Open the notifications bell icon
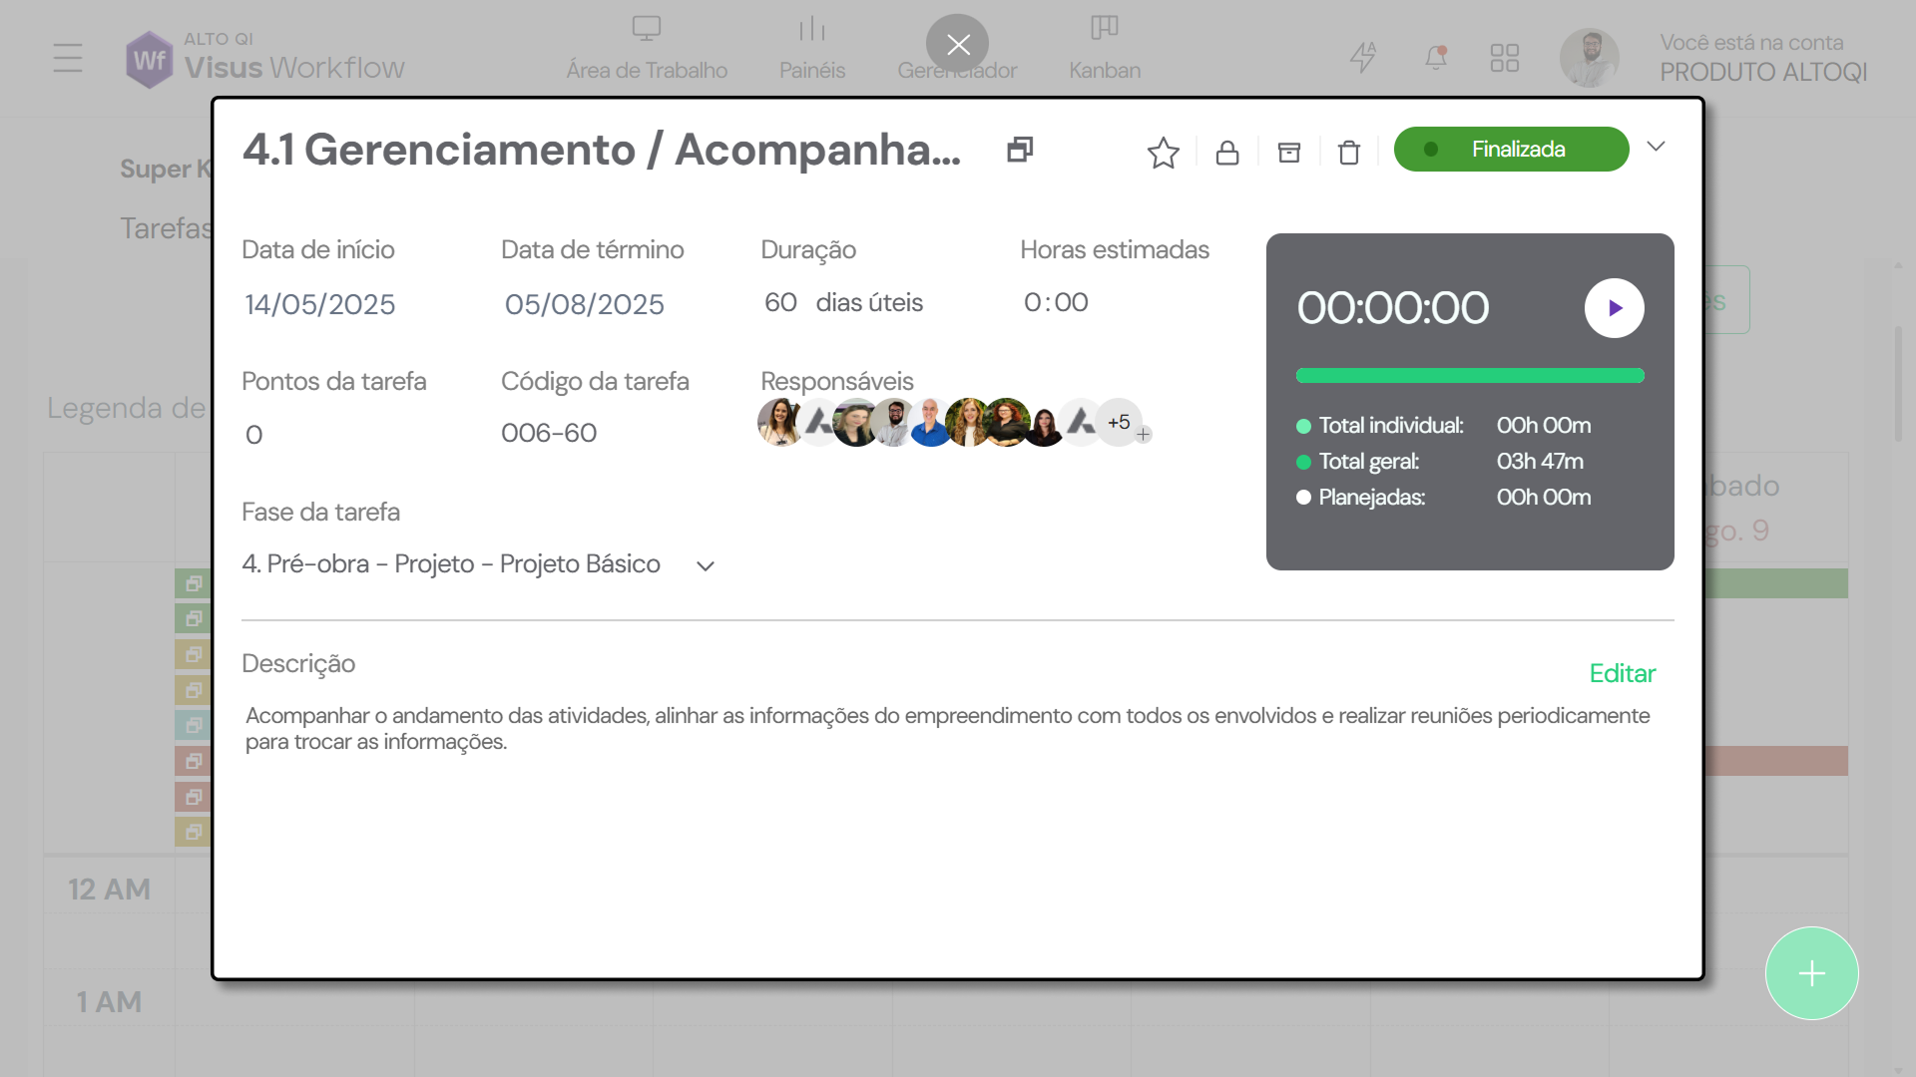Image resolution: width=1916 pixels, height=1077 pixels. [1435, 57]
